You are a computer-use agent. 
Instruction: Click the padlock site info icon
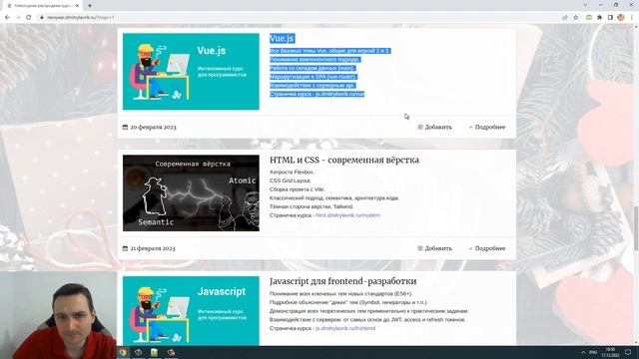pyautogui.click(x=42, y=18)
